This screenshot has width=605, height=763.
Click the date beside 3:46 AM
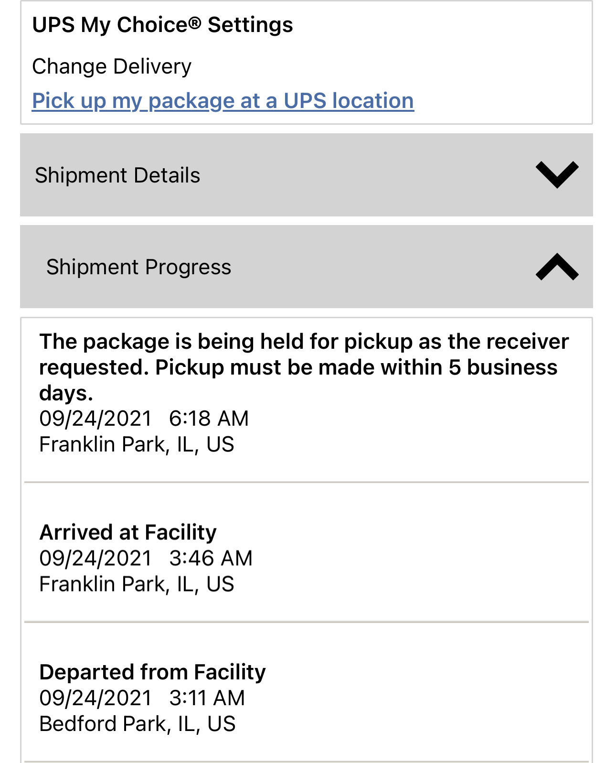click(x=96, y=558)
